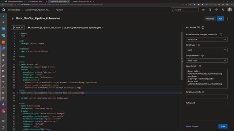Reload the browser page
Image resolution: width=234 pixels, height=131 pixels.
coord(11,5)
